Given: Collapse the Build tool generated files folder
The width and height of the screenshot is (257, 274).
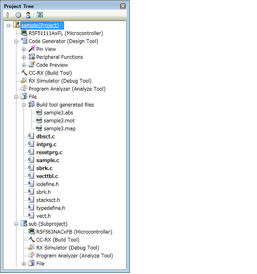Looking at the screenshot, I should [24, 105].
